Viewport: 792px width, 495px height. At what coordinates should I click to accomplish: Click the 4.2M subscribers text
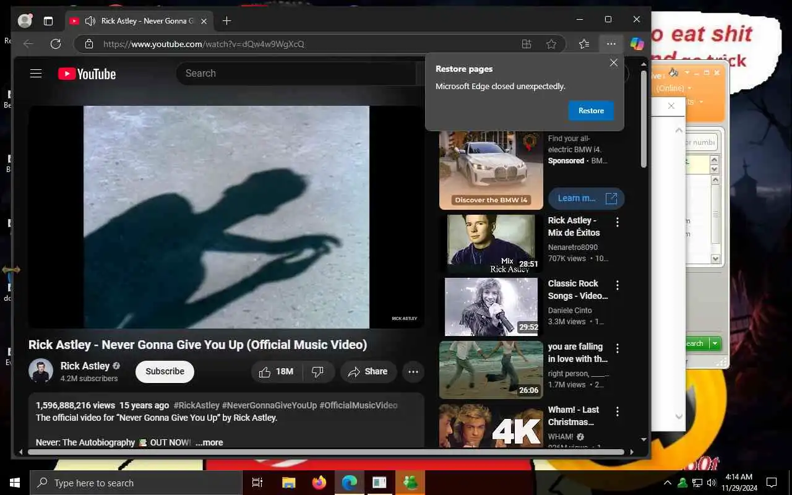coord(89,378)
